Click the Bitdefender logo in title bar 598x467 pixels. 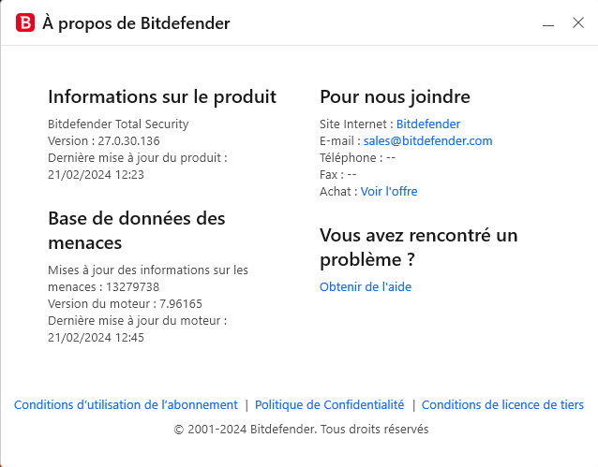(x=25, y=22)
